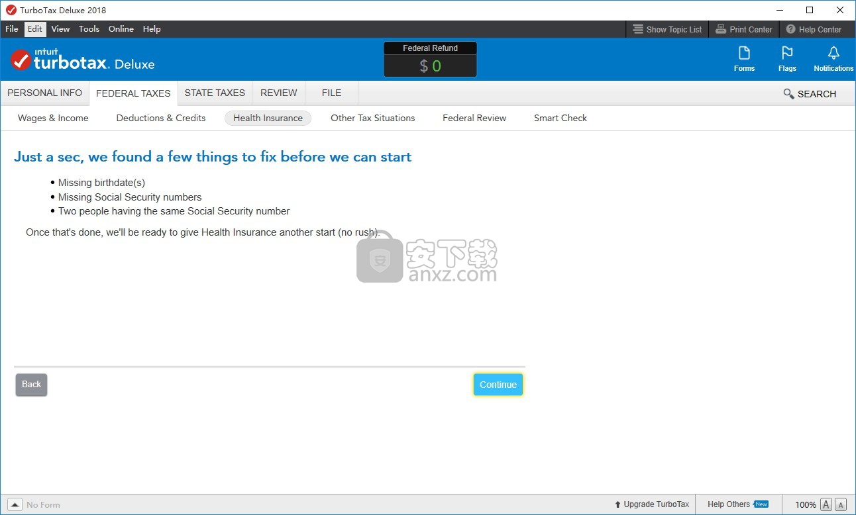This screenshot has width=856, height=515.
Task: Click Help Others in status bar
Action: coord(737,504)
